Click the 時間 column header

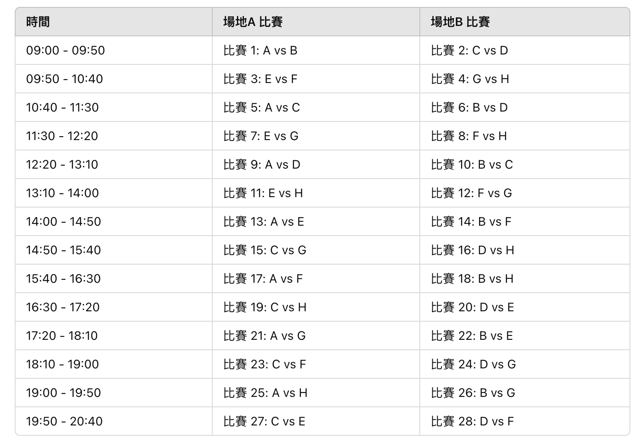[x=114, y=22]
